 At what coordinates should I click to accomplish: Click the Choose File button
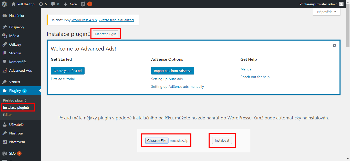coord(157,141)
